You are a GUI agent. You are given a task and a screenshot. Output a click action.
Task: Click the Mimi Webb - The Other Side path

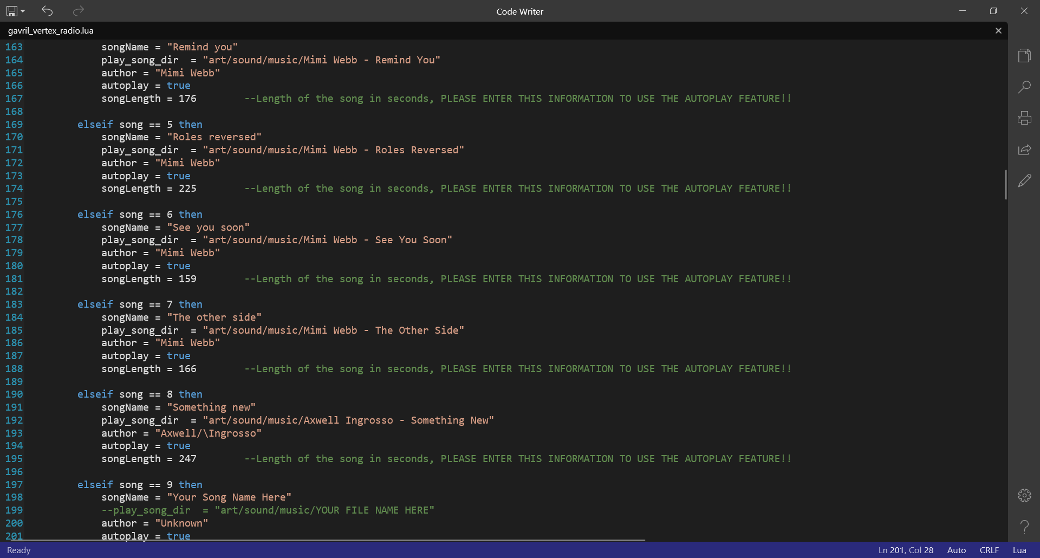pos(334,330)
